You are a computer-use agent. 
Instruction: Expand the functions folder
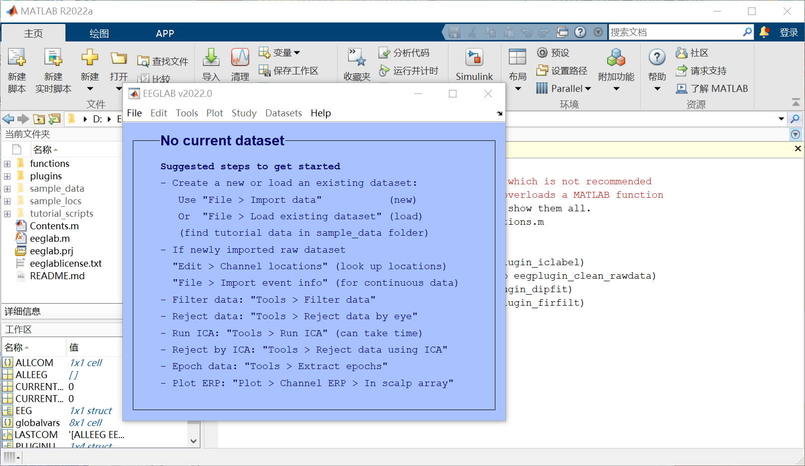click(x=7, y=164)
